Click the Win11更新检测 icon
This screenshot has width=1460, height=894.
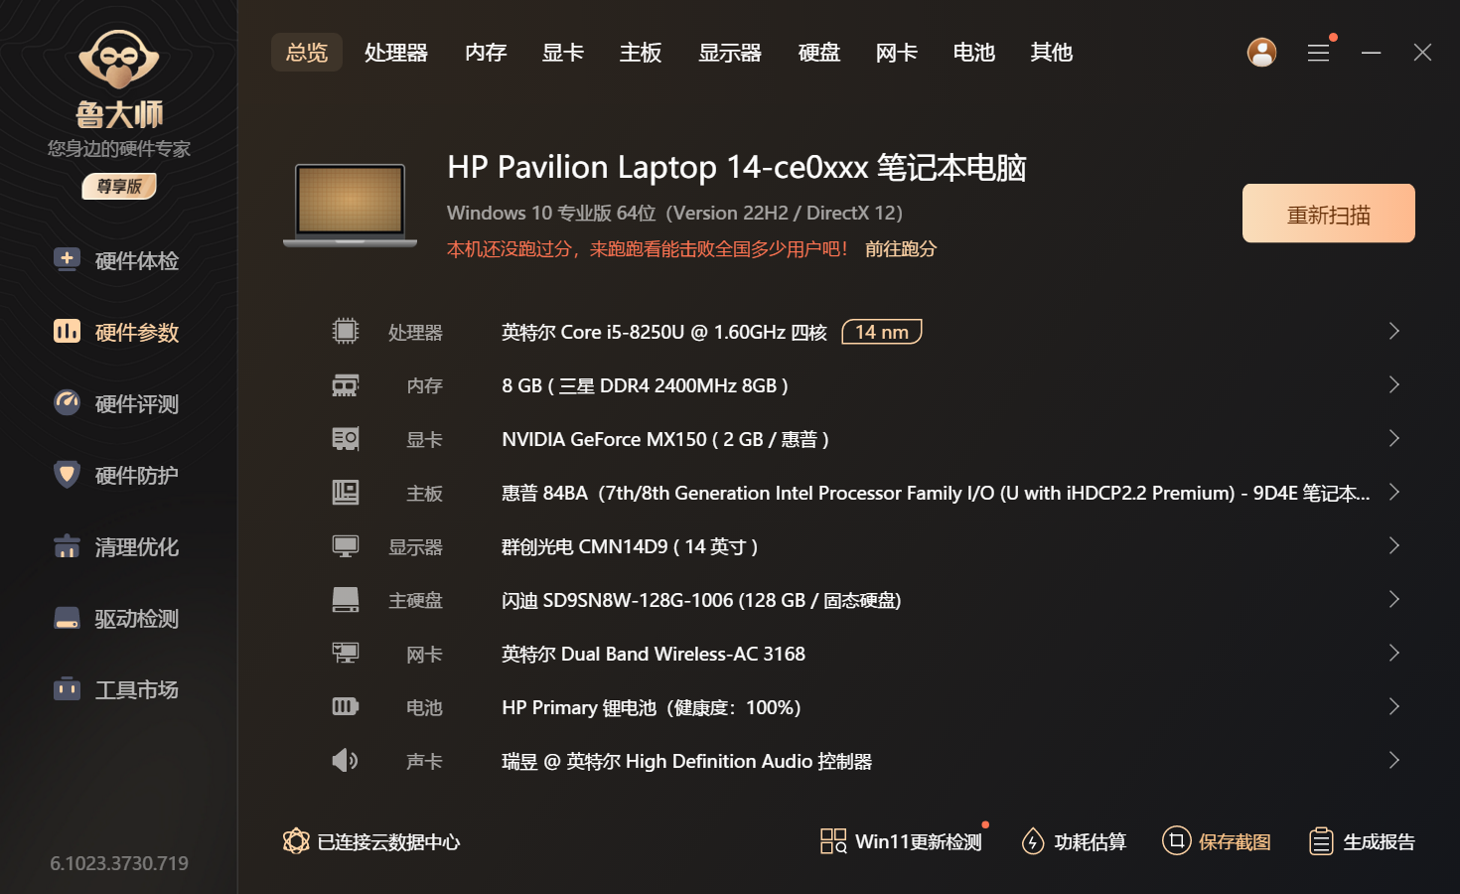pos(833,841)
